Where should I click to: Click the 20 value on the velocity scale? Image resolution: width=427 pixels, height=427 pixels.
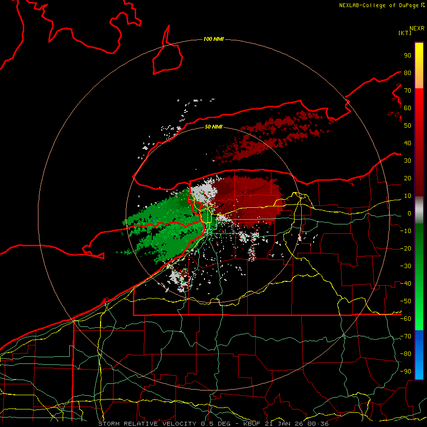tap(408, 178)
